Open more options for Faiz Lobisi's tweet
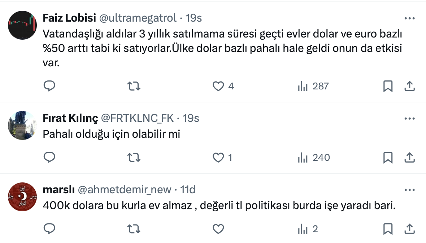 click(x=409, y=18)
